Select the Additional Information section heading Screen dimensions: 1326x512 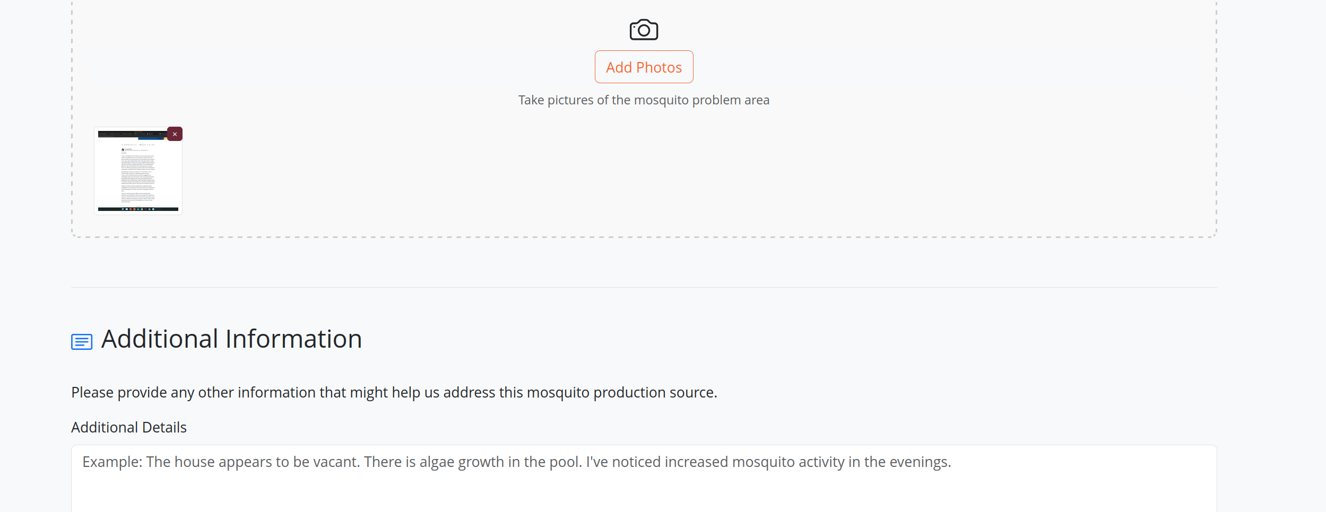231,339
